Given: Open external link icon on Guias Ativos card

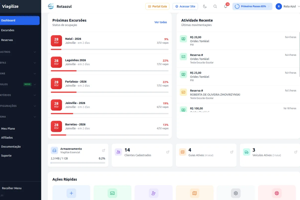Looking at the screenshot, I should 232,152.
